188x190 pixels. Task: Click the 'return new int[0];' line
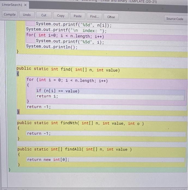pyautogui.click(x=48, y=160)
